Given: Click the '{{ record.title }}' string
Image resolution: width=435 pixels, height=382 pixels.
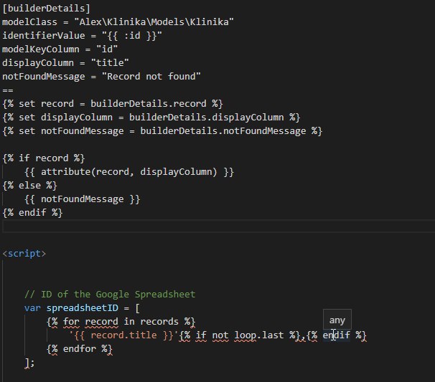Looking at the screenshot, I should pos(123,335).
